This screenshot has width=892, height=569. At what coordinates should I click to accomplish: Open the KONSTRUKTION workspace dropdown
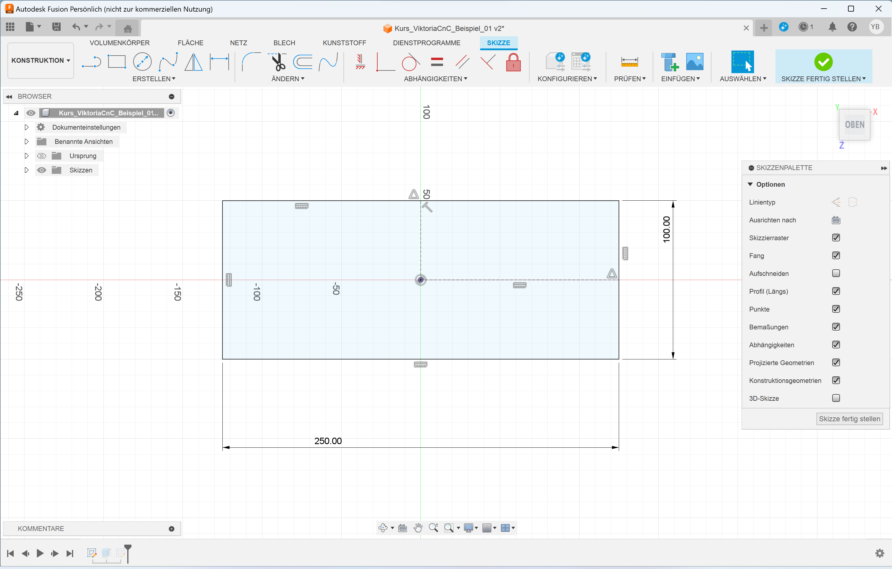40,60
